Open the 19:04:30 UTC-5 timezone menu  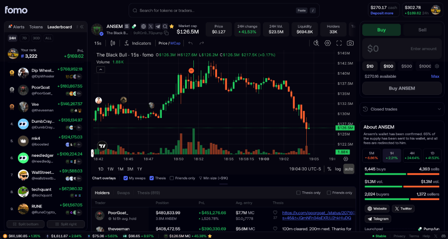coord(305,169)
